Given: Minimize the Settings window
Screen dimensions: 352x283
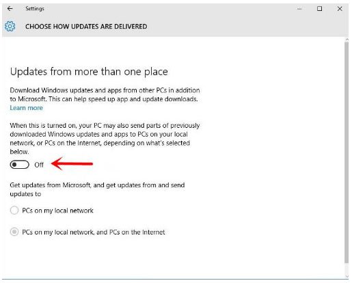Looking at the screenshot, I should [299, 9].
